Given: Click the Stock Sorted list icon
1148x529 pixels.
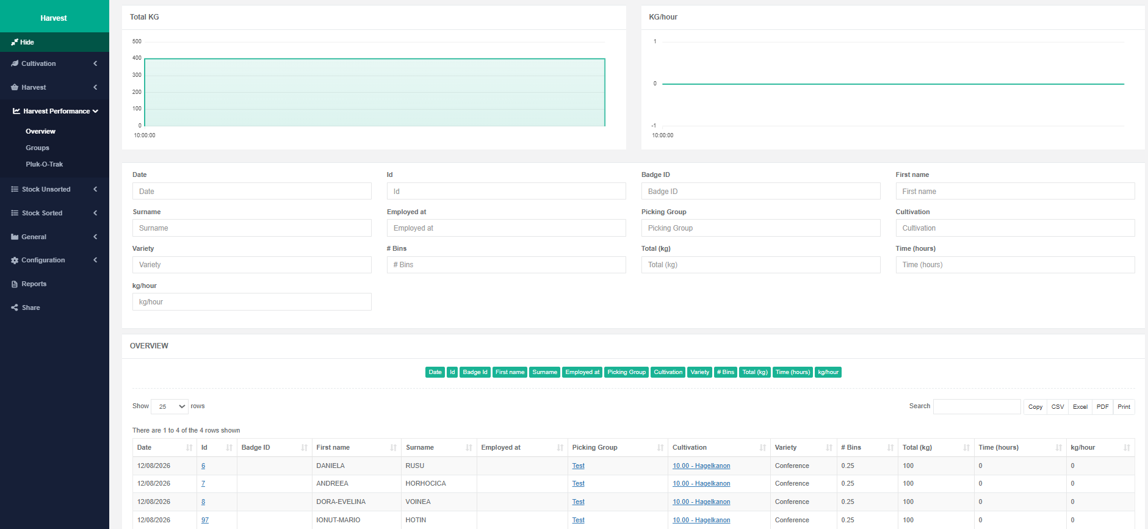Looking at the screenshot, I should point(15,213).
